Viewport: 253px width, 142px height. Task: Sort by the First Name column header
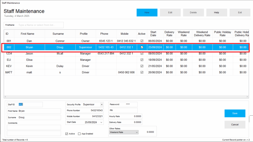(29, 34)
